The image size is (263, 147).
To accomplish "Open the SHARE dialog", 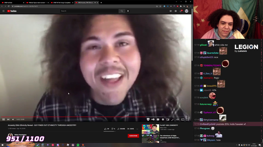I will [x=121, y=129].
